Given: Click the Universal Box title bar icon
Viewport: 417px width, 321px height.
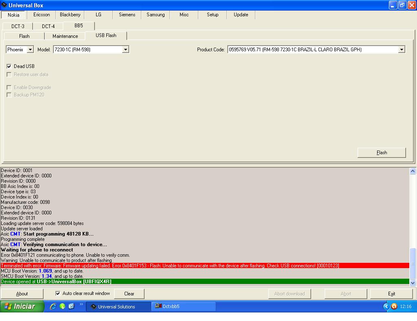Looking at the screenshot, I should [x=4, y=5].
